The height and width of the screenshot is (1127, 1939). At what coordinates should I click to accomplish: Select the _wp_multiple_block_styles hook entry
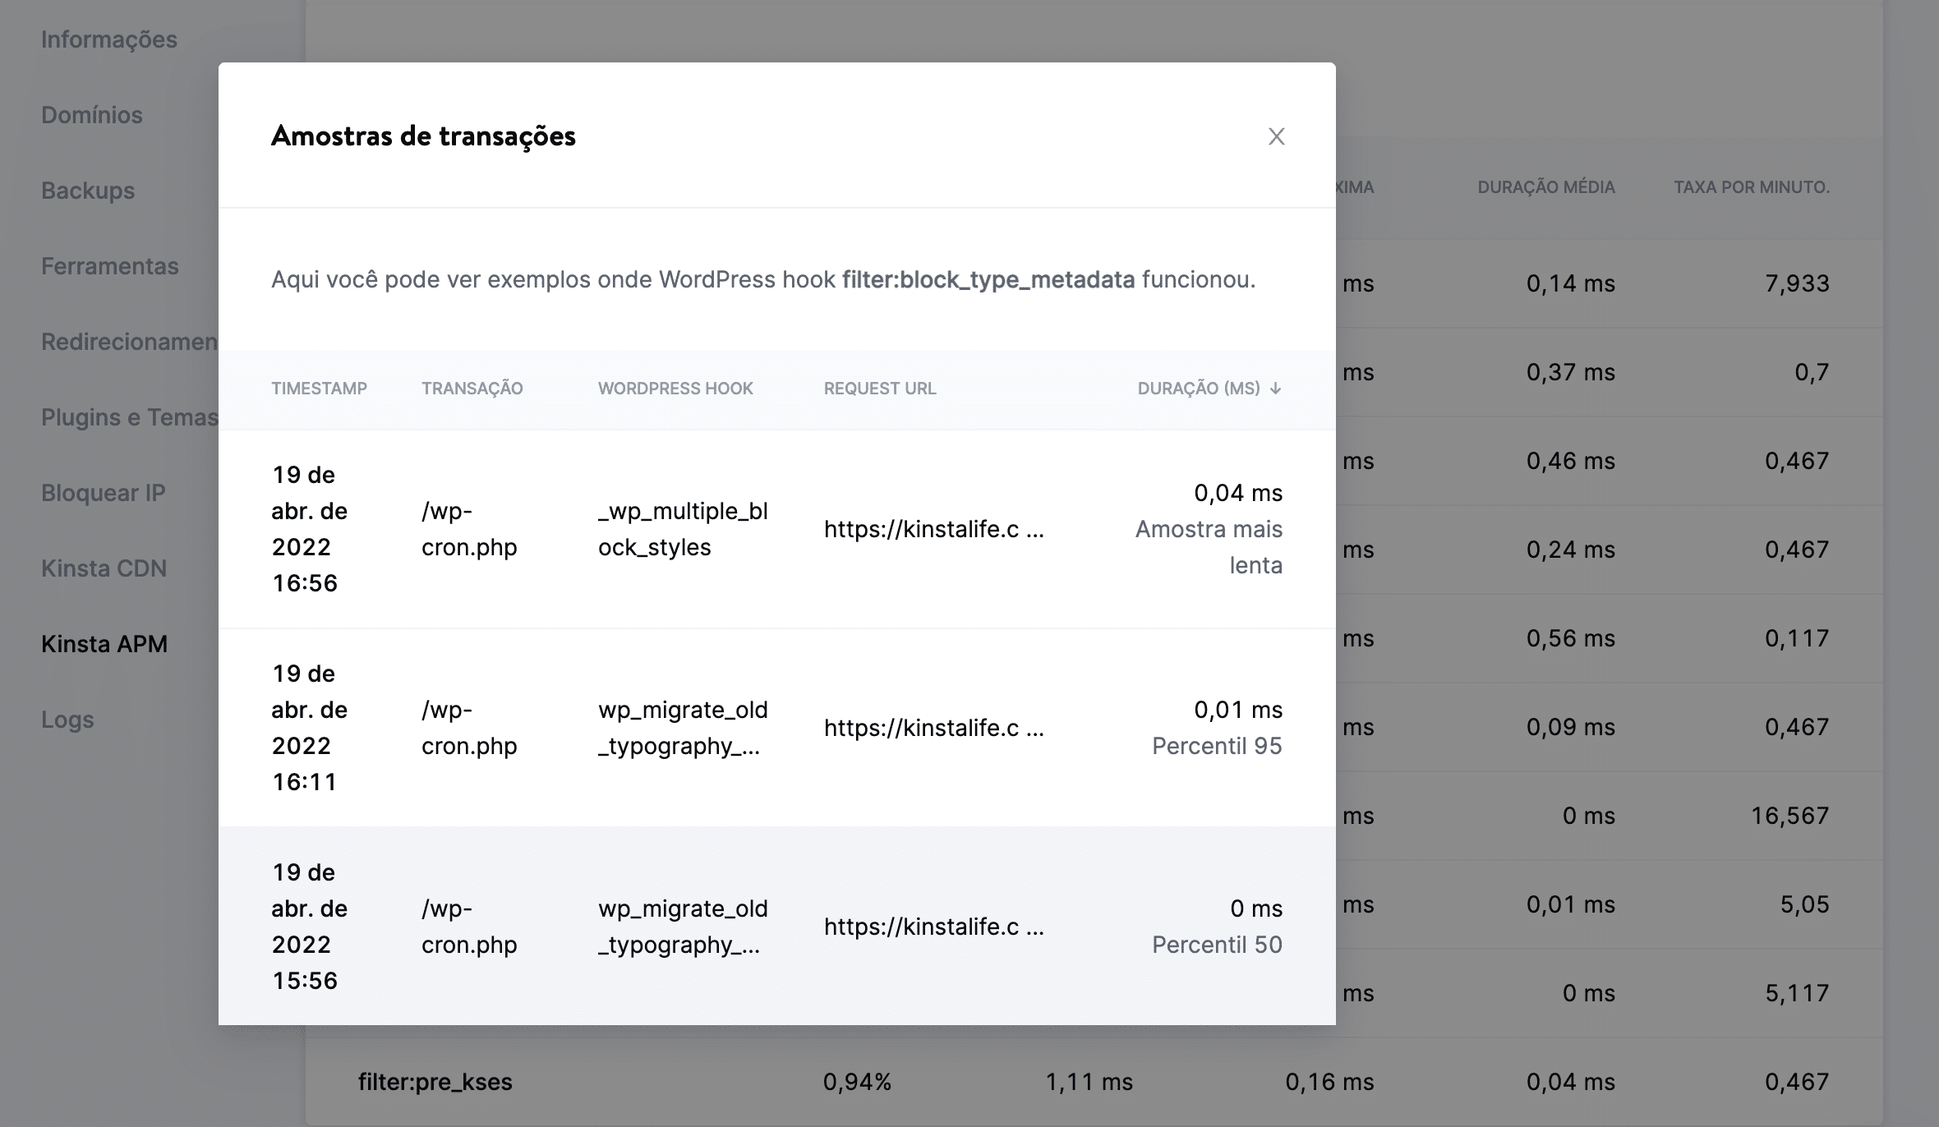683,529
